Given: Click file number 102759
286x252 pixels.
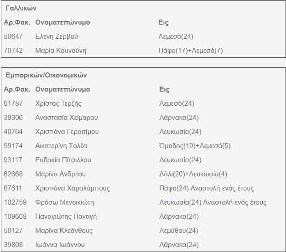Looking at the screenshot, I should click(15, 202).
